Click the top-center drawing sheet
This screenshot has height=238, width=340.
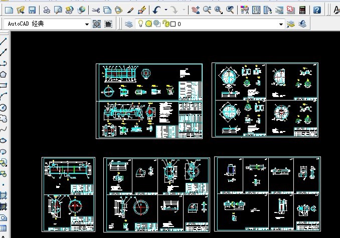(149, 101)
